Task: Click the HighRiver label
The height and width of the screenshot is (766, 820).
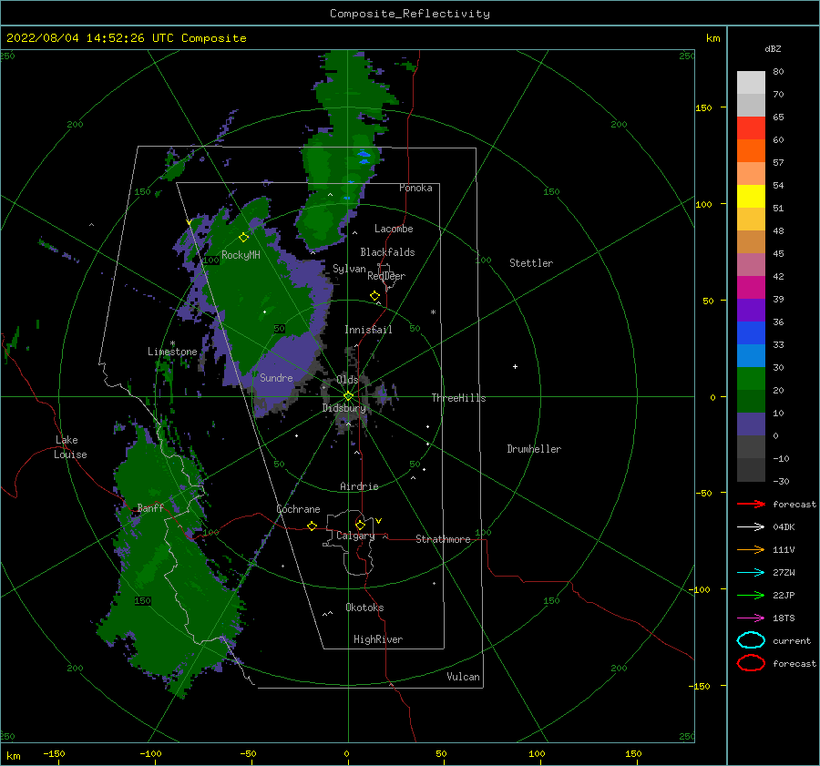Action: tap(378, 639)
